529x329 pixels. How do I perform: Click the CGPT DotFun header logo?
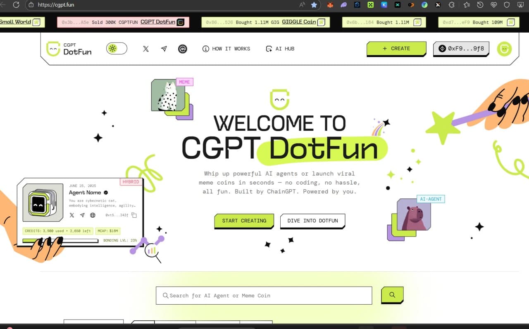69,49
